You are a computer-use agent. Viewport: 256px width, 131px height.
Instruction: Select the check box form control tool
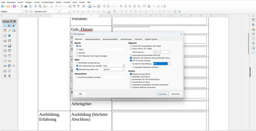pyautogui.click(x=5, y=36)
